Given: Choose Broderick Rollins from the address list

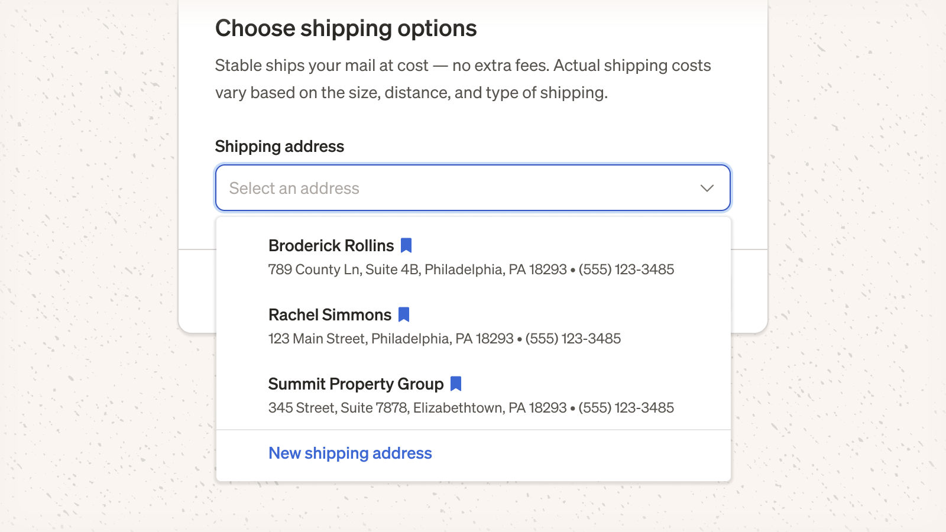Looking at the screenshot, I should (474, 257).
